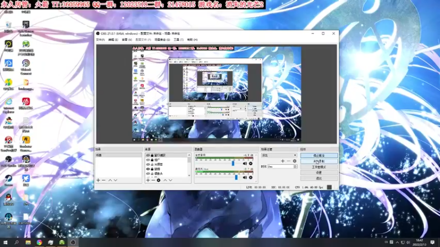Hide the 窗口捕获 source via eye icon

coord(148,155)
